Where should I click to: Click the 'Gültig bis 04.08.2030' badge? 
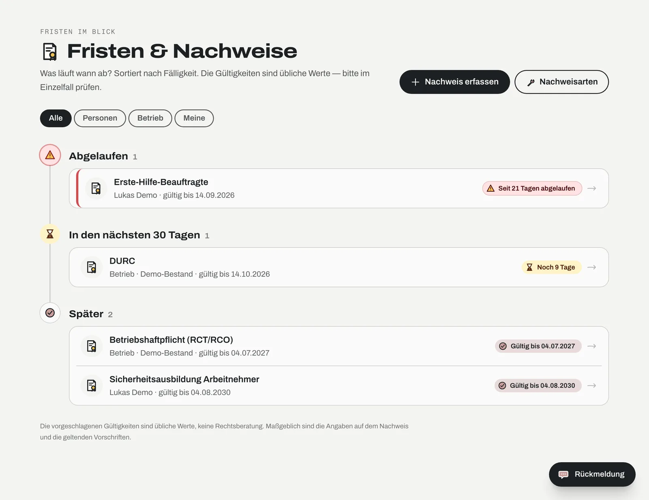point(538,386)
